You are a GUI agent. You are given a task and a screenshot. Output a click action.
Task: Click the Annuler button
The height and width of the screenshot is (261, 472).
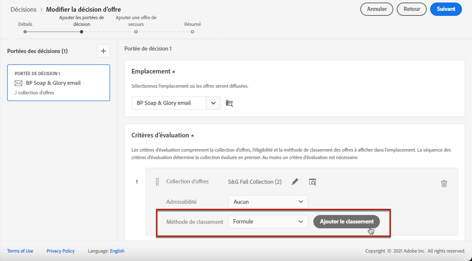pyautogui.click(x=377, y=9)
